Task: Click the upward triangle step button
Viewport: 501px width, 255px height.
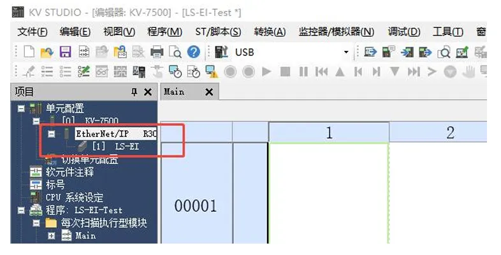Action: (x=340, y=72)
